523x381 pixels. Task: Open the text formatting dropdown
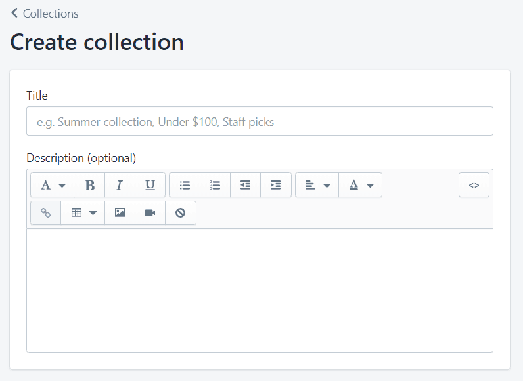click(53, 185)
